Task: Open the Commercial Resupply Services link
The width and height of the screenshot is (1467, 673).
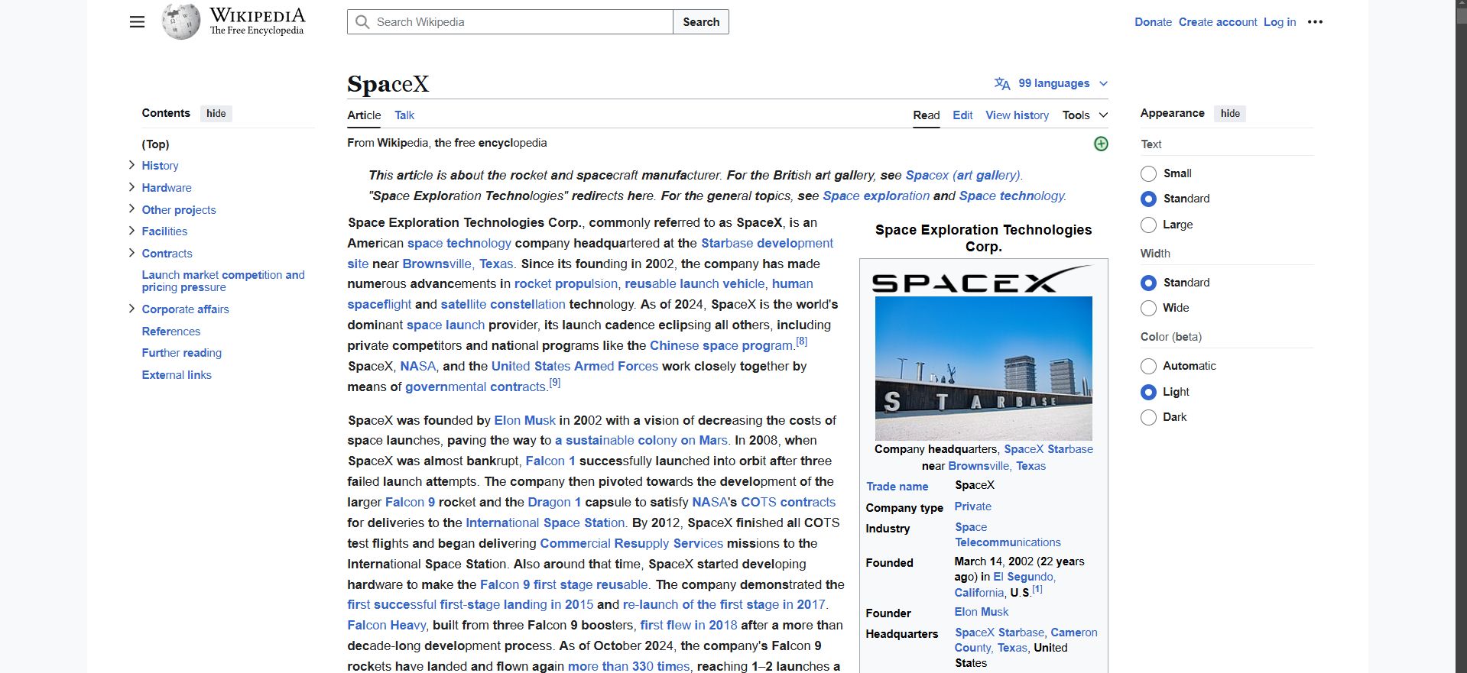Action: pyautogui.click(x=631, y=543)
